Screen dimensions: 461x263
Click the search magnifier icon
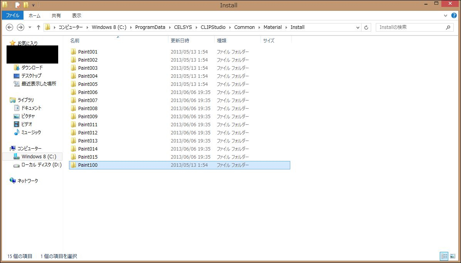[x=448, y=27]
